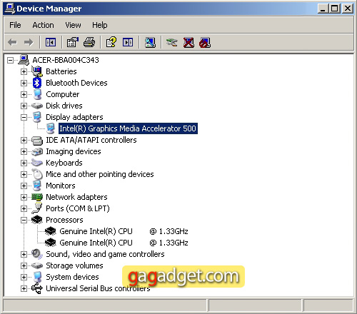Select the Storage volumes label
The height and width of the screenshot is (314, 357).
pyautogui.click(x=74, y=265)
